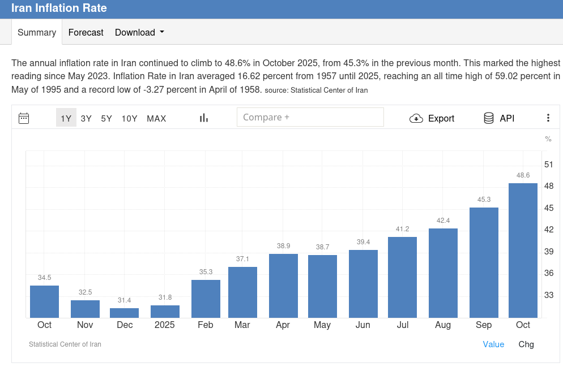Select the 3Y time range
The image size is (563, 367).
click(x=86, y=118)
